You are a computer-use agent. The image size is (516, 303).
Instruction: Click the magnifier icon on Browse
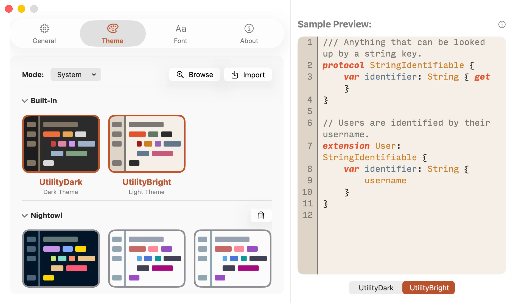point(180,74)
